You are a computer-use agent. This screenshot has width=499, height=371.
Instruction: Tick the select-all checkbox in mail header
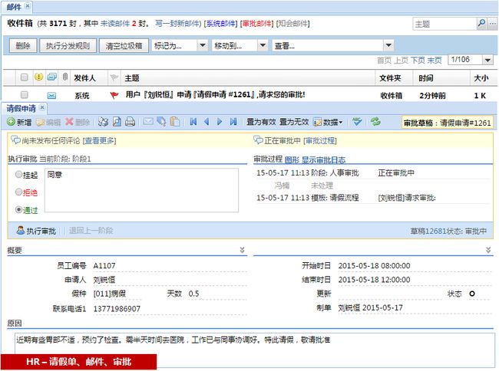(x=24, y=77)
